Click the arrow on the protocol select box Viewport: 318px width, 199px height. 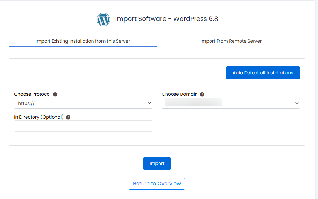pyautogui.click(x=149, y=103)
